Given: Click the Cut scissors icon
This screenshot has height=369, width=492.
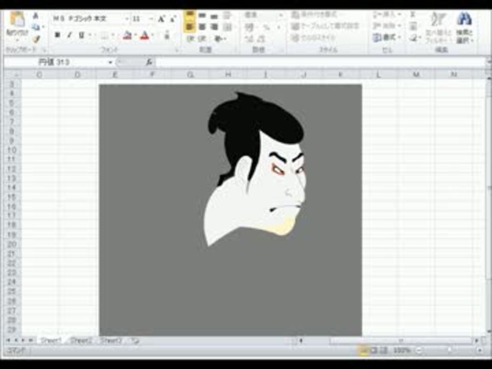Looking at the screenshot, I should (x=36, y=16).
